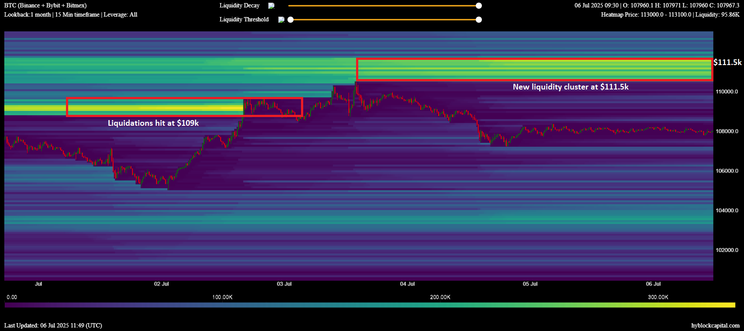
Task: Click the "Liquidity Threshold" label
Action: click(244, 19)
